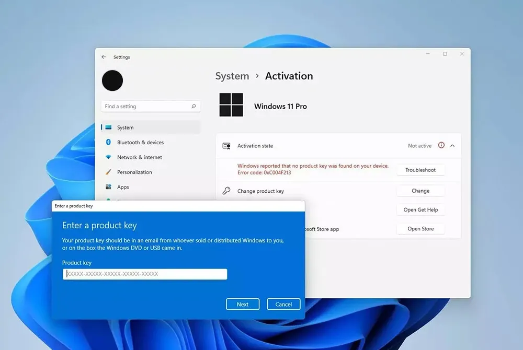523x350 pixels.
Task: Open Network & internet settings
Action: pyautogui.click(x=151, y=157)
